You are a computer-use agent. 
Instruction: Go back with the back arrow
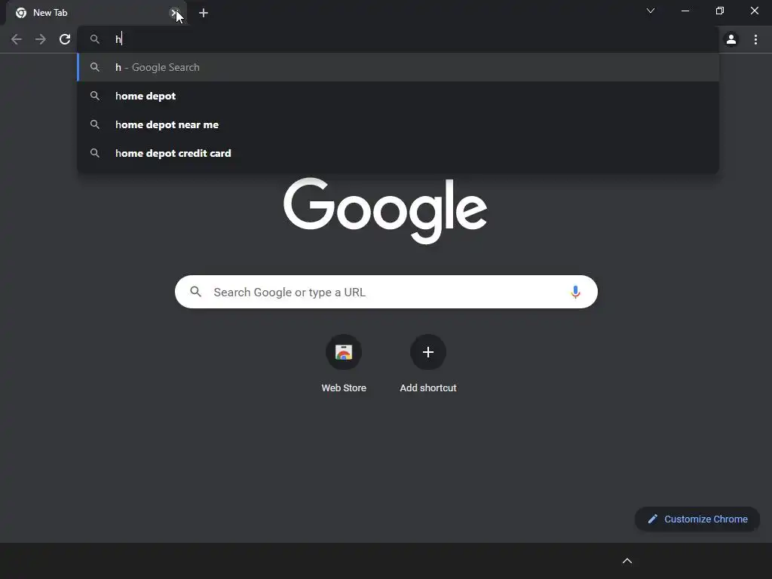coord(17,39)
